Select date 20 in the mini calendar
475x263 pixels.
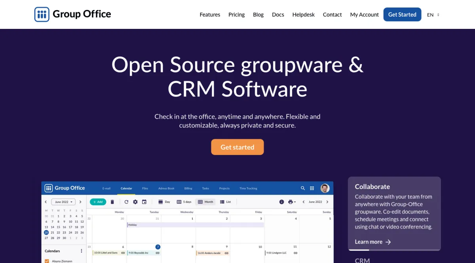[x=46, y=233]
